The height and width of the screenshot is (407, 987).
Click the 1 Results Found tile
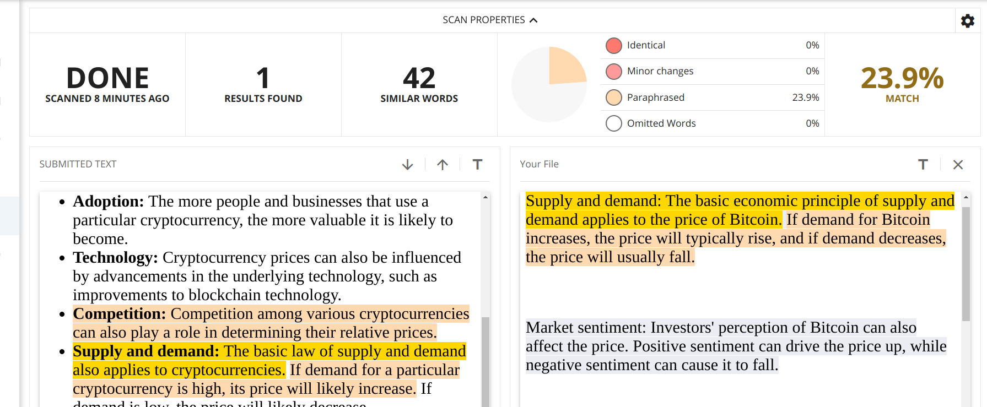tap(263, 84)
